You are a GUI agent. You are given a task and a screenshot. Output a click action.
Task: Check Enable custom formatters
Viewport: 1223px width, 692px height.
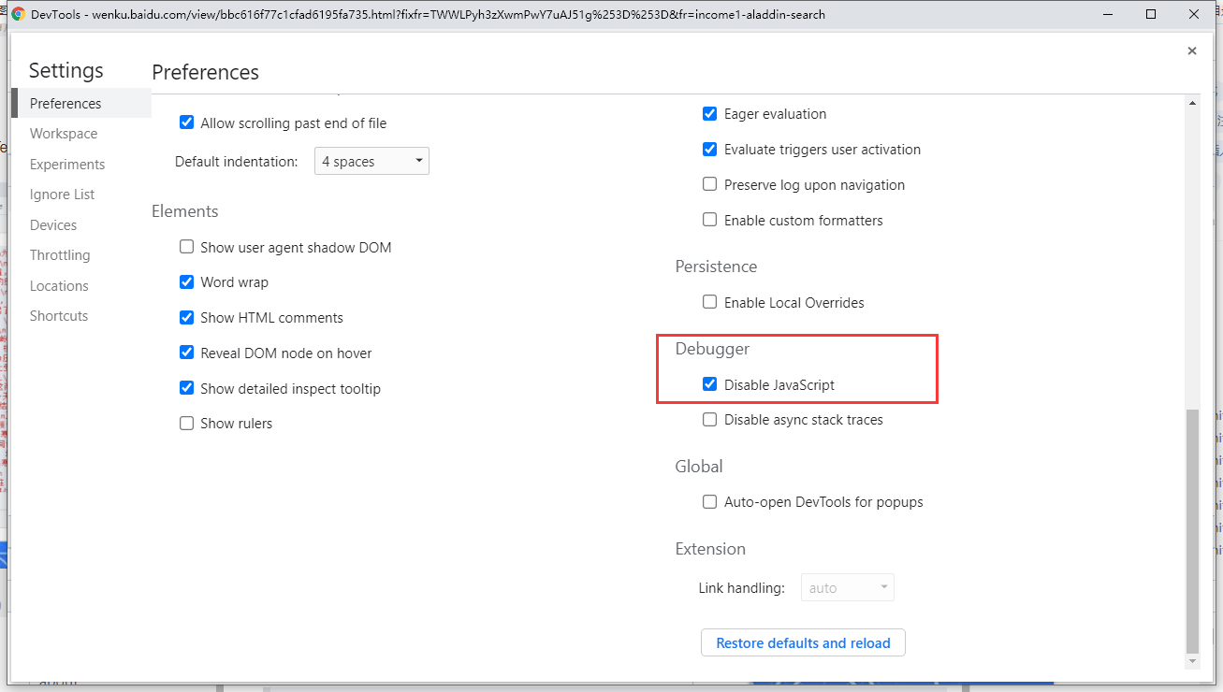(x=710, y=220)
